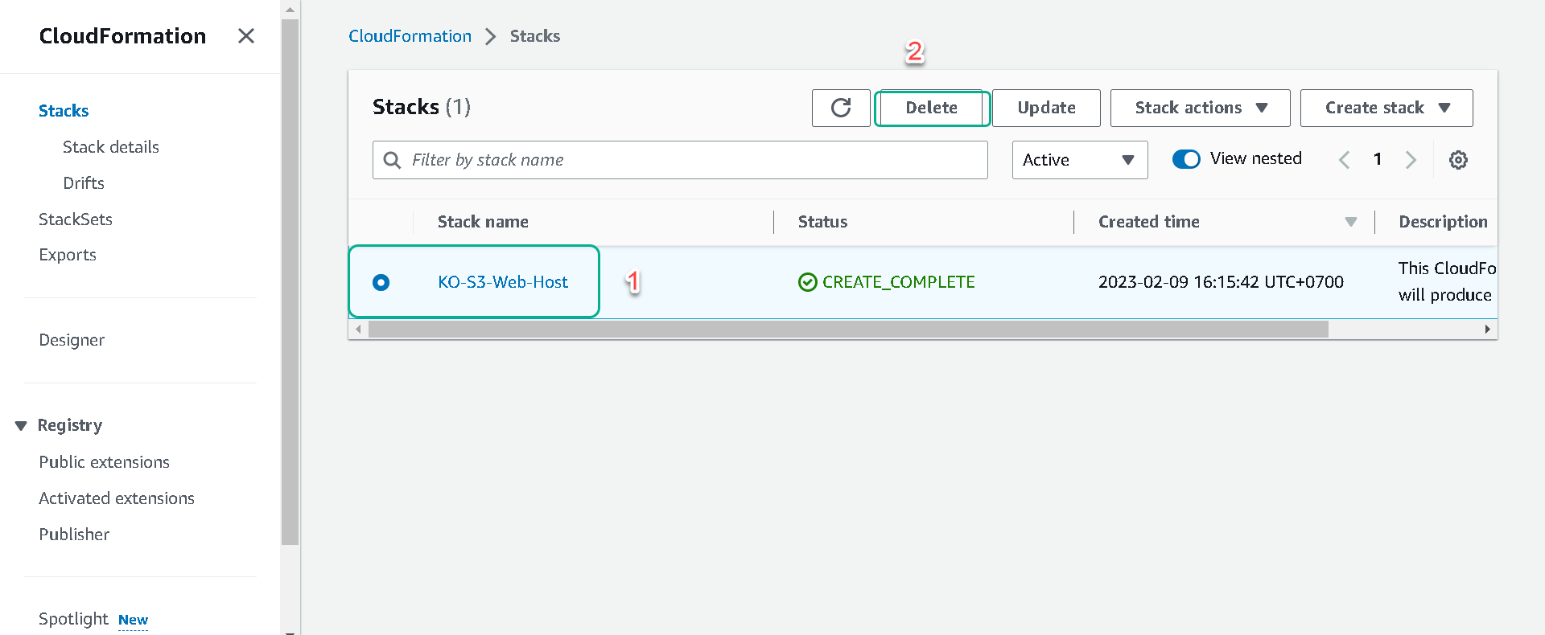Click the CloudFormation breadcrumb link
This screenshot has width=1545, height=635.
[x=410, y=36]
